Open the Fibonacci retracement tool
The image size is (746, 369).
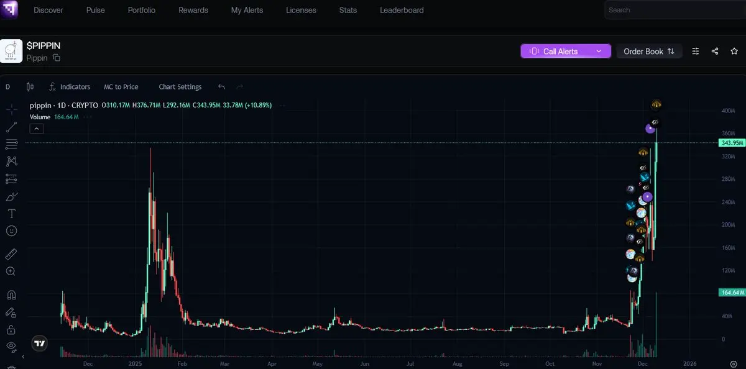[x=11, y=144]
